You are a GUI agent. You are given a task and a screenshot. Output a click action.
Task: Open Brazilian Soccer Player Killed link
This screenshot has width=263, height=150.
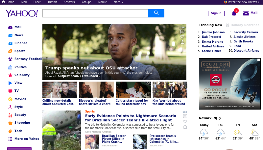coord(113,139)
